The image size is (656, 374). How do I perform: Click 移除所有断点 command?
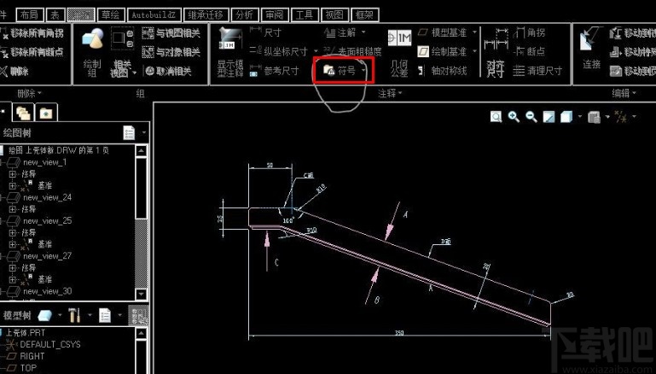(32, 52)
